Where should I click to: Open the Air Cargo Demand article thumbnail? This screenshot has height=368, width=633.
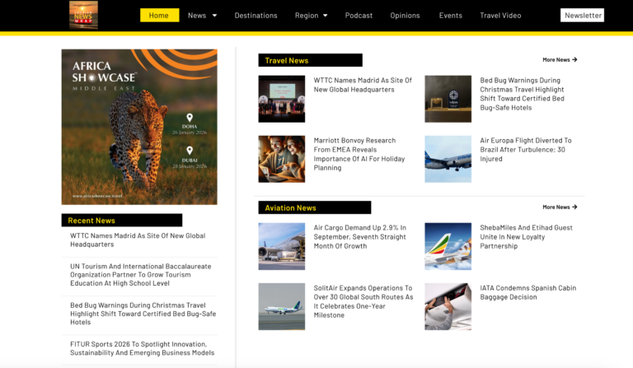point(282,246)
